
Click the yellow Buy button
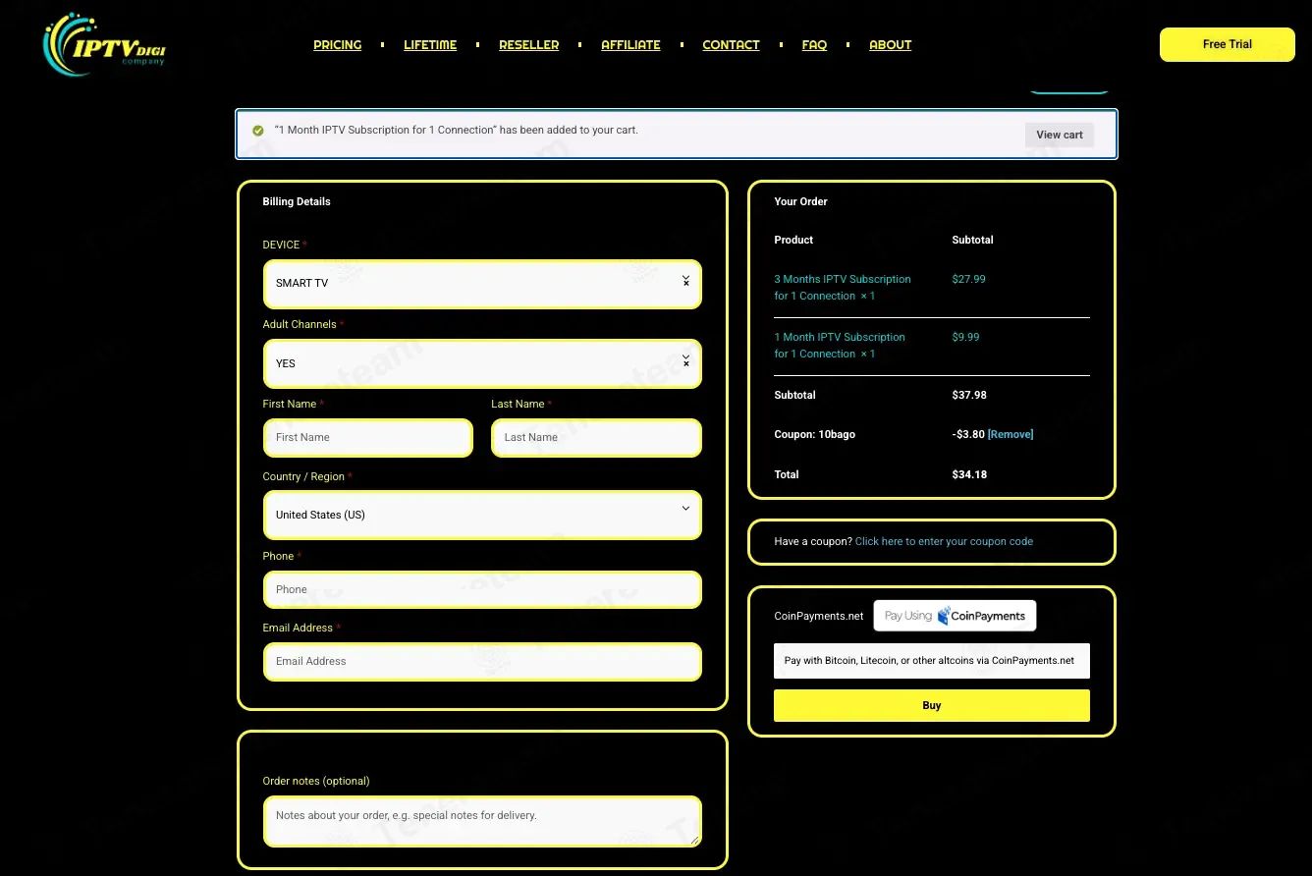[931, 705]
